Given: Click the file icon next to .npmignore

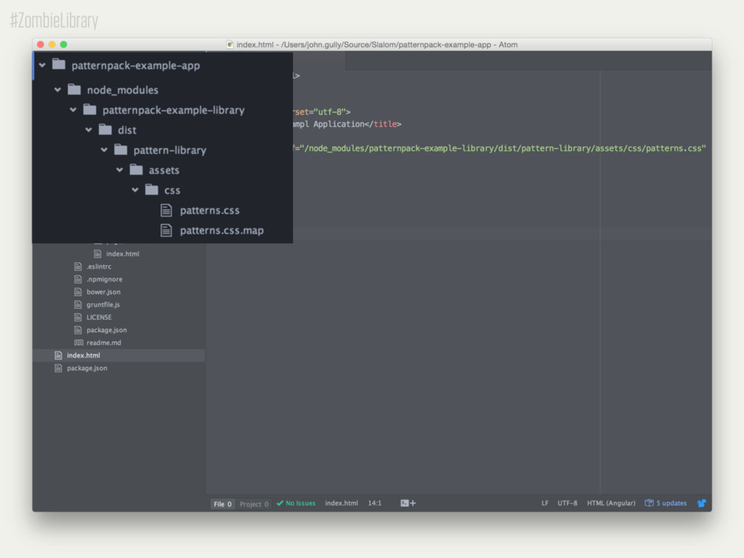Looking at the screenshot, I should point(78,279).
